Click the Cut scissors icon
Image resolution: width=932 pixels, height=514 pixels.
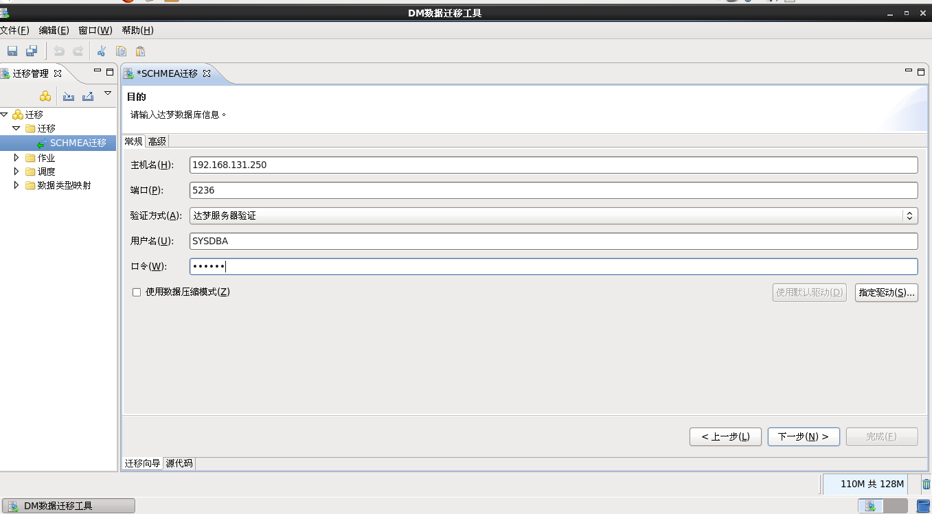(x=102, y=51)
